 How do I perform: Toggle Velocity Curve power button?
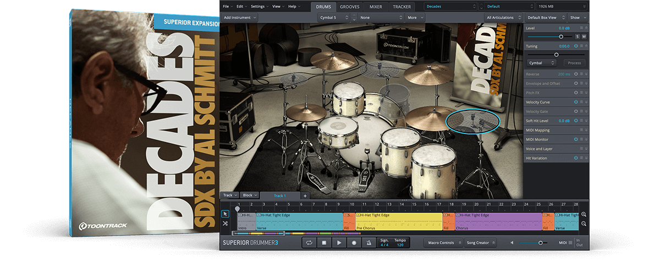tap(576, 102)
